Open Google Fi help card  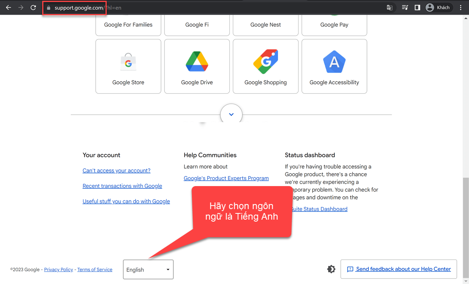coord(197,24)
